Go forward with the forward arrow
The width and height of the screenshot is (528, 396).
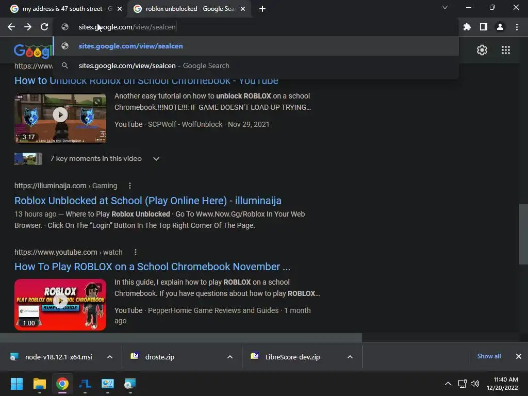click(x=28, y=27)
